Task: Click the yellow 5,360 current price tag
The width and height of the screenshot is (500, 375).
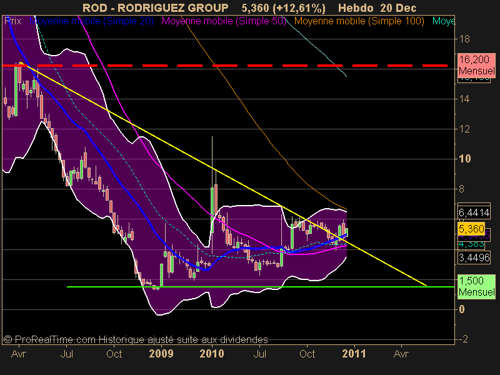Action: tap(471, 229)
